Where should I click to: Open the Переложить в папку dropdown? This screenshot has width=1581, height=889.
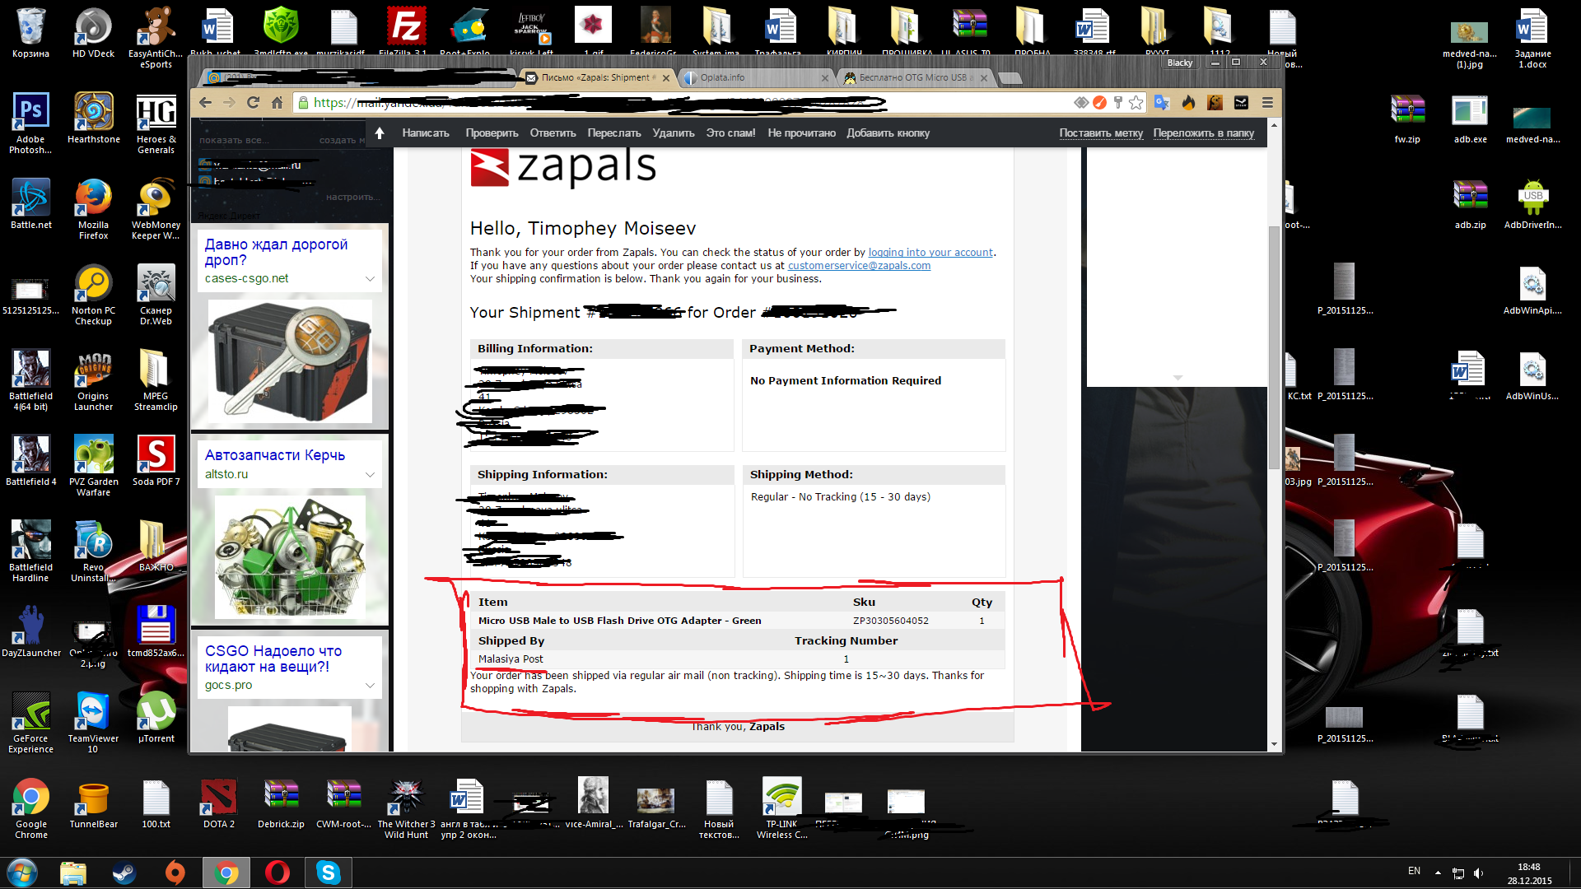[1204, 133]
